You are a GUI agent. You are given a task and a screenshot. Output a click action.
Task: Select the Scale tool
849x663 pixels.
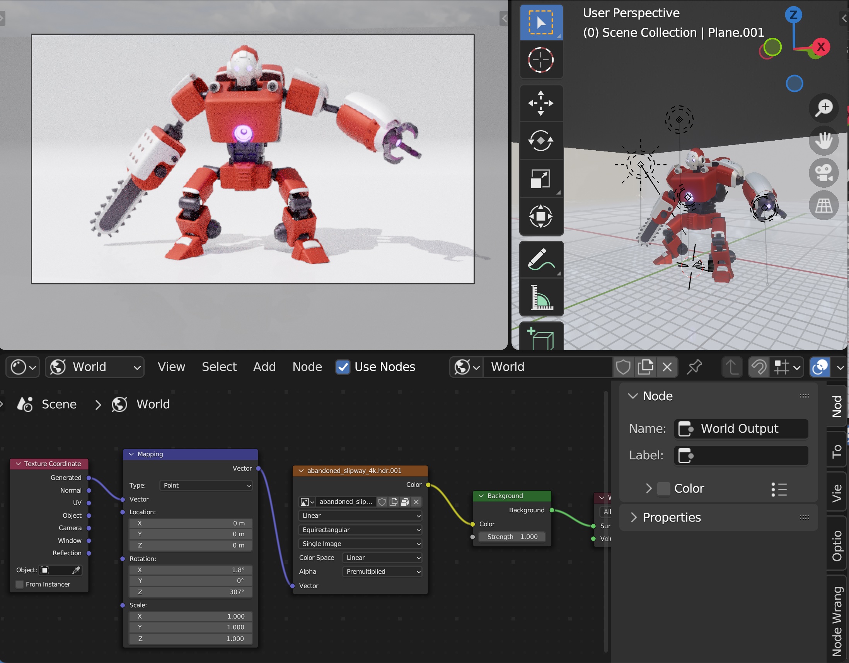541,178
